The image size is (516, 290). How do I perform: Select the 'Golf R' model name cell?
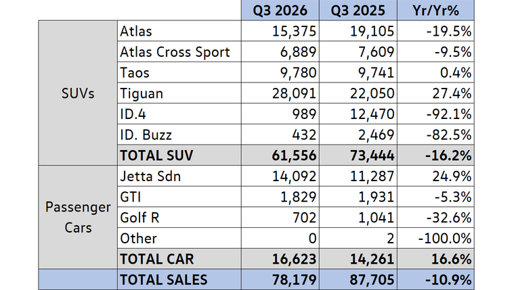(x=179, y=218)
